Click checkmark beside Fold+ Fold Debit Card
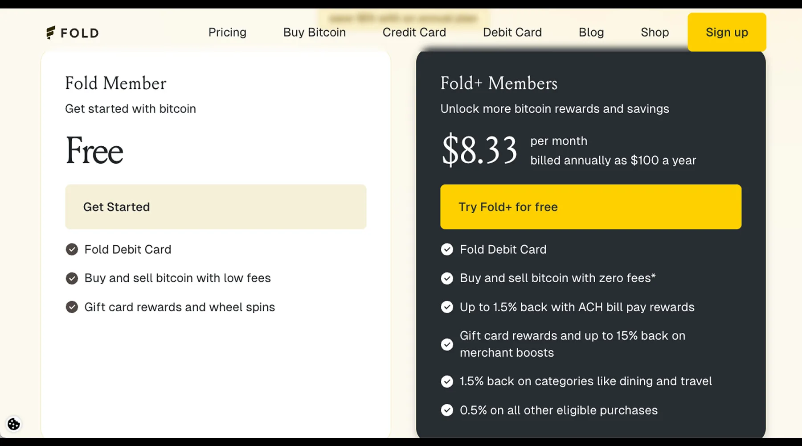This screenshot has width=802, height=446. point(447,249)
